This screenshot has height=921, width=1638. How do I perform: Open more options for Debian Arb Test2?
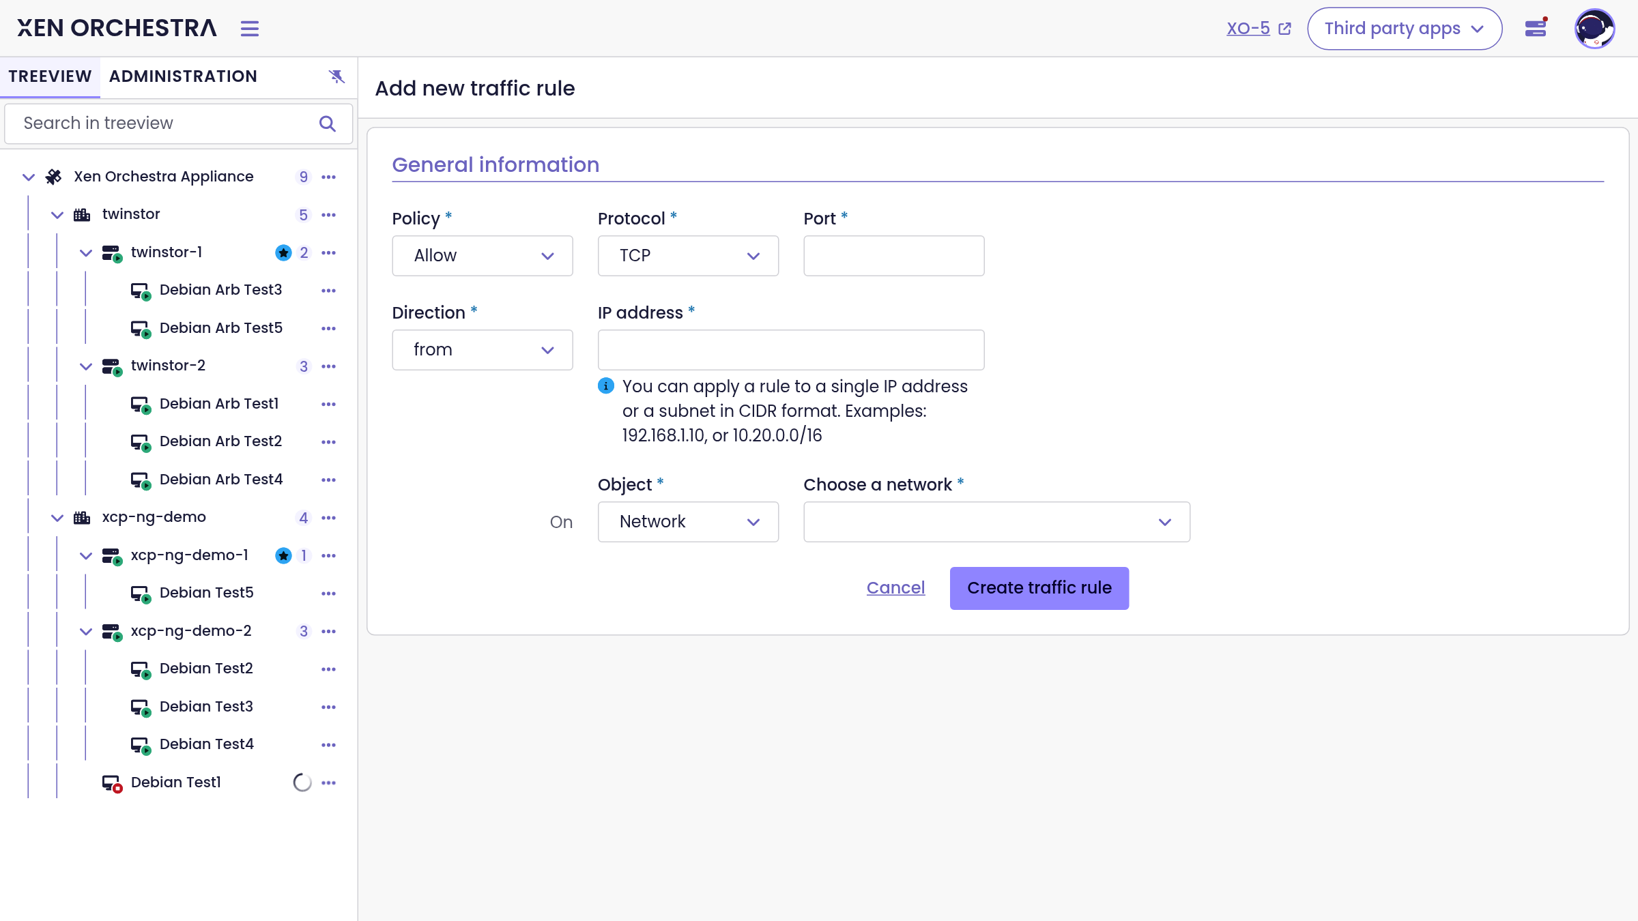point(329,442)
